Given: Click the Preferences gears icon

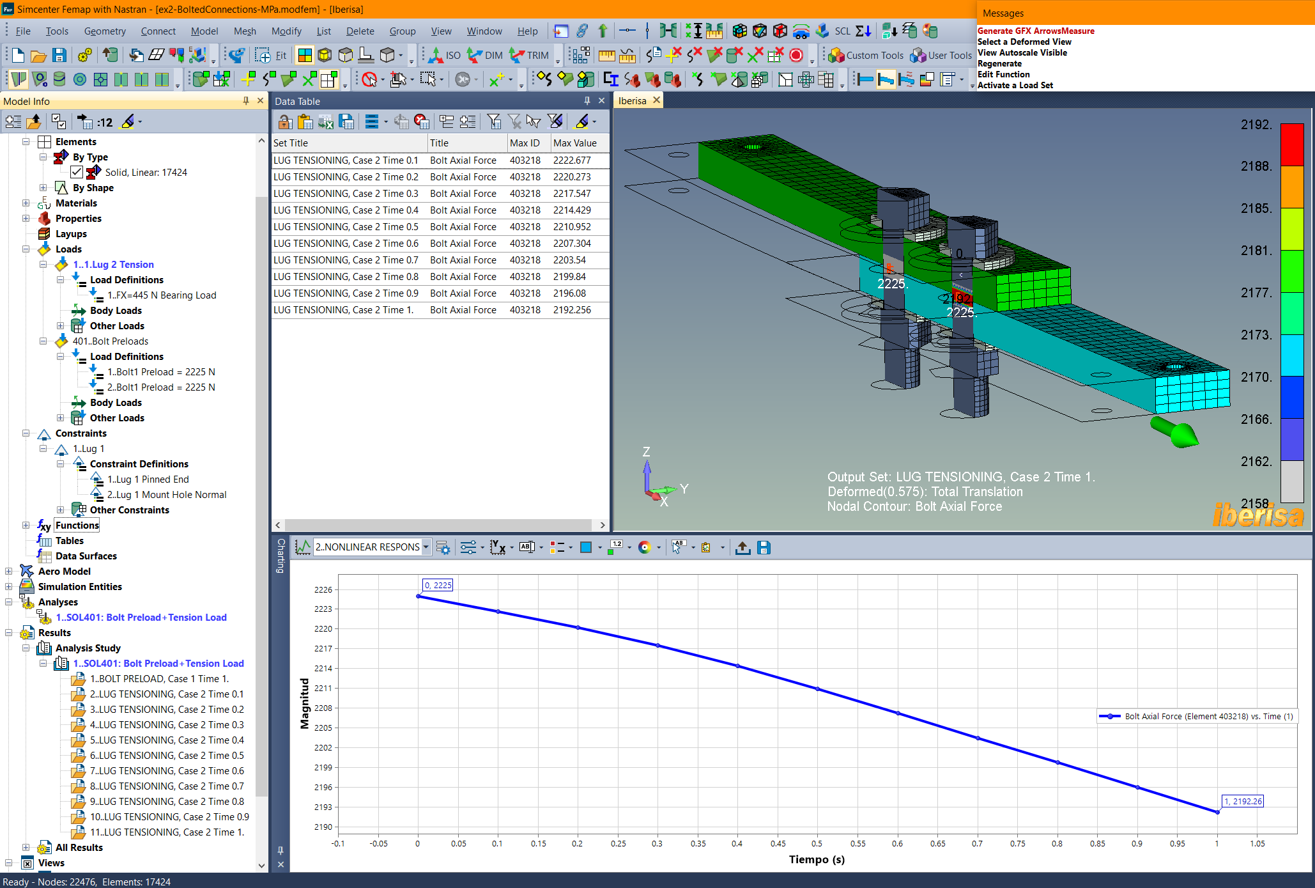Looking at the screenshot, I should click(x=84, y=56).
